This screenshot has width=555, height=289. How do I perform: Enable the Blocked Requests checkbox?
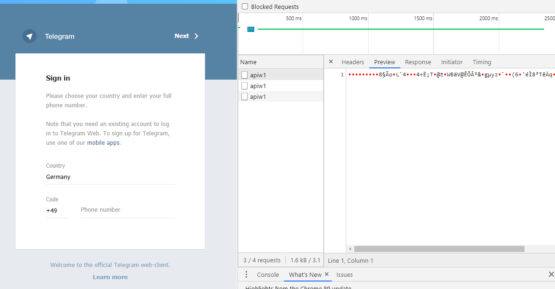coord(244,7)
